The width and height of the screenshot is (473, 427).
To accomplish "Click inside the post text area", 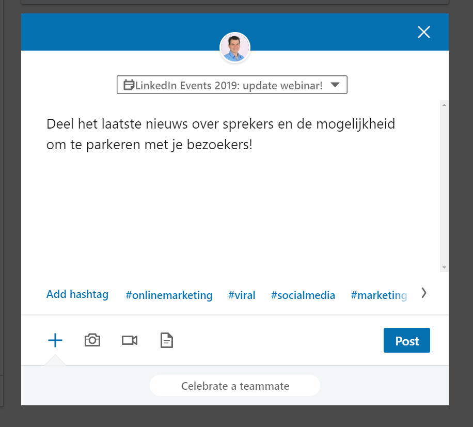I will coord(229,187).
